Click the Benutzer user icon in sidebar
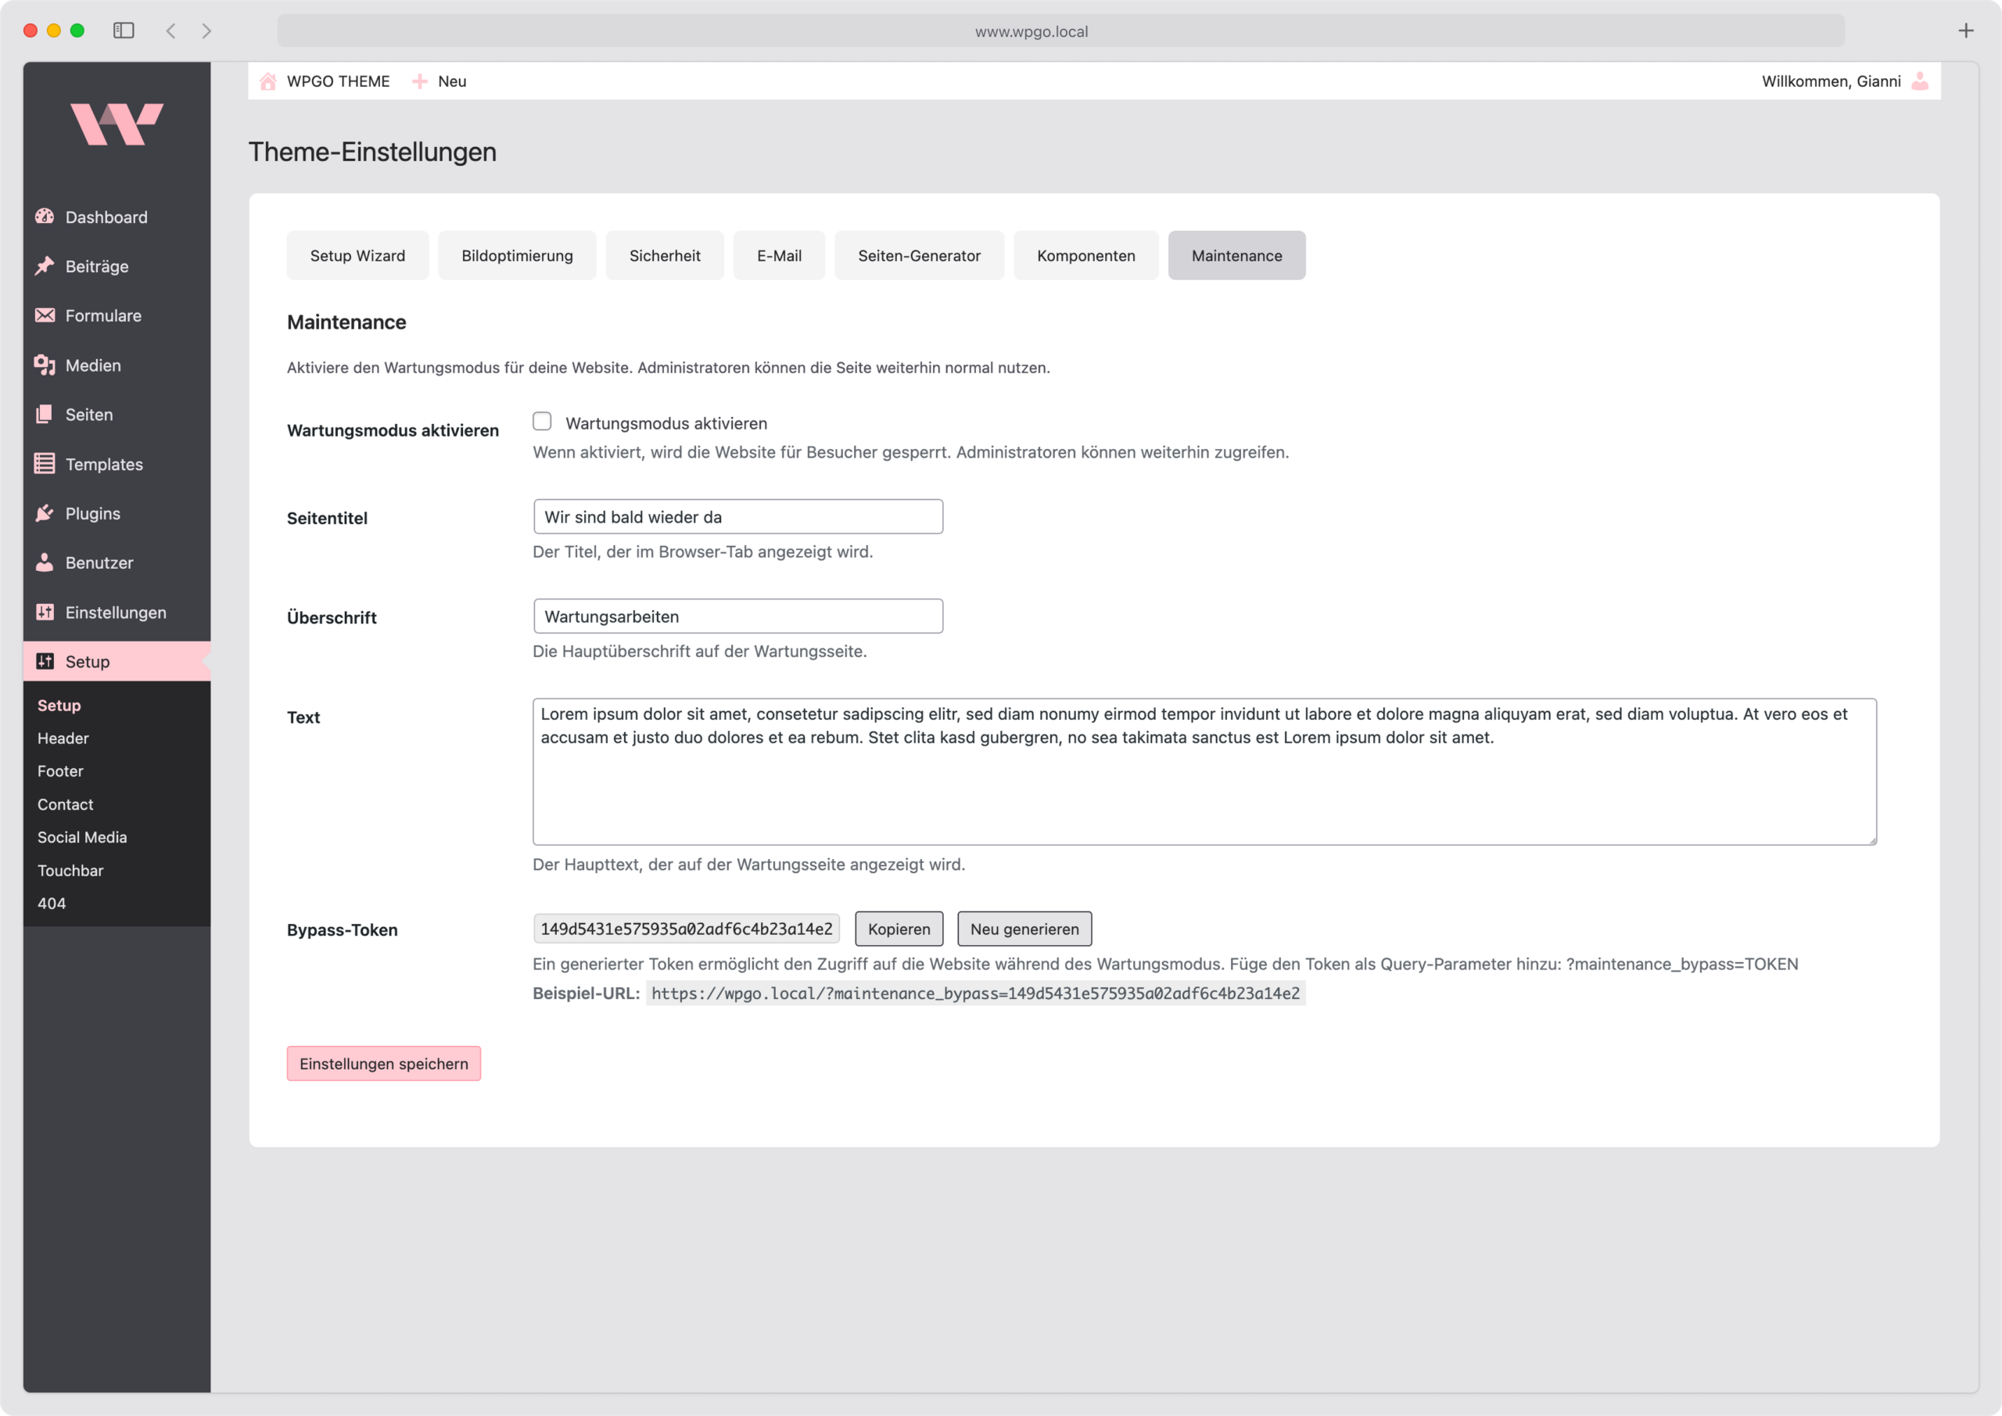2002x1416 pixels. pyautogui.click(x=45, y=562)
